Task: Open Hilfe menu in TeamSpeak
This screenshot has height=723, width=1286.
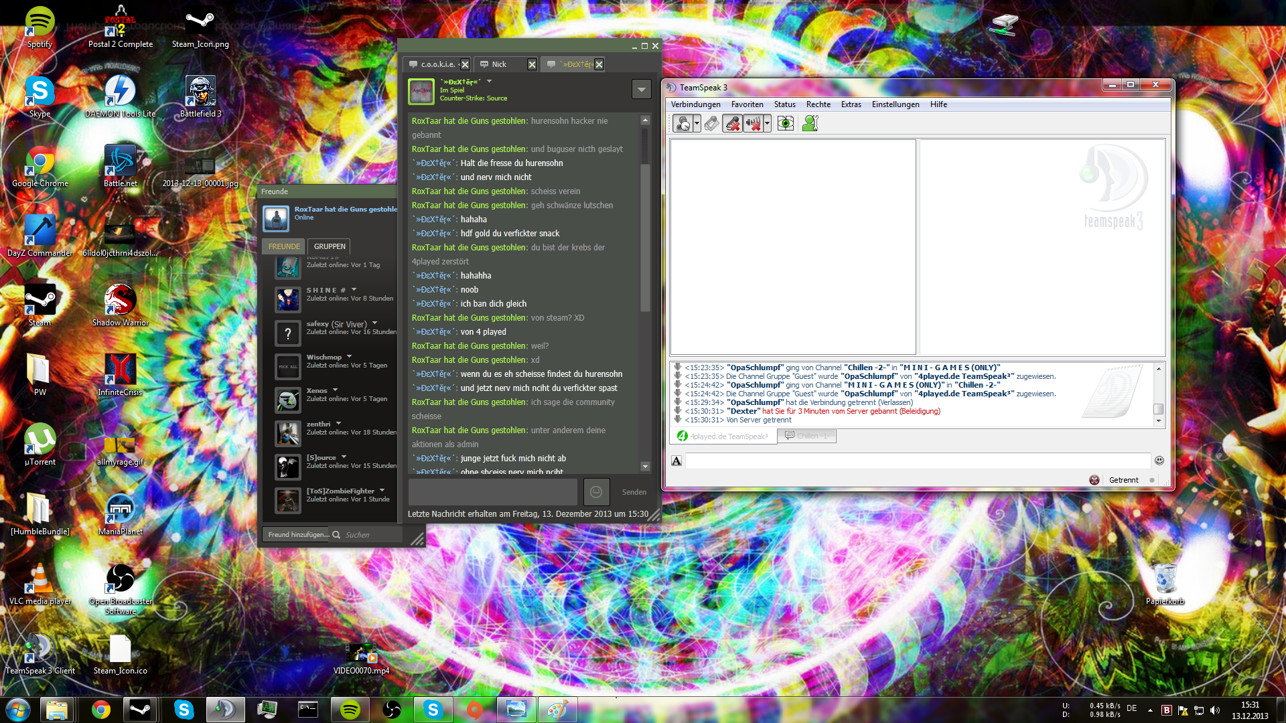Action: (x=938, y=104)
